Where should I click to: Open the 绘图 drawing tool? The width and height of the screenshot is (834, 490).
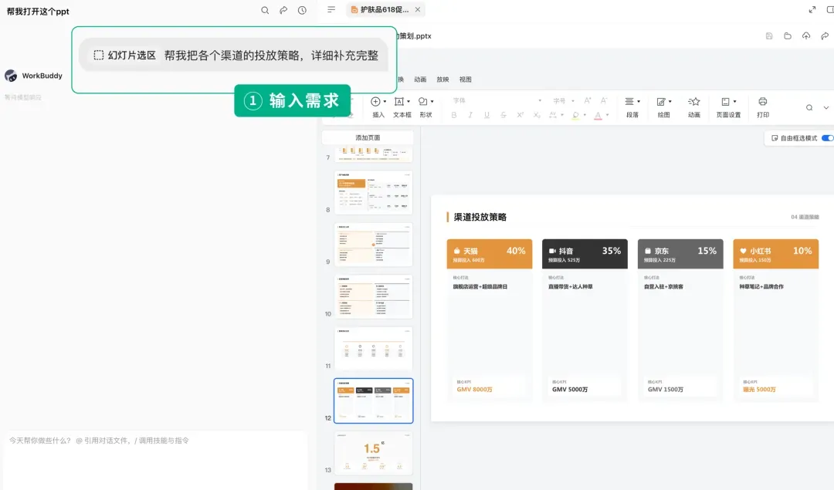pos(661,102)
